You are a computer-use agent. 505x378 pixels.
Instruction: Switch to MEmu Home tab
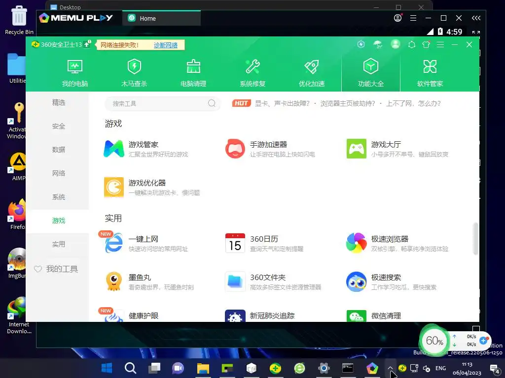pyautogui.click(x=161, y=18)
